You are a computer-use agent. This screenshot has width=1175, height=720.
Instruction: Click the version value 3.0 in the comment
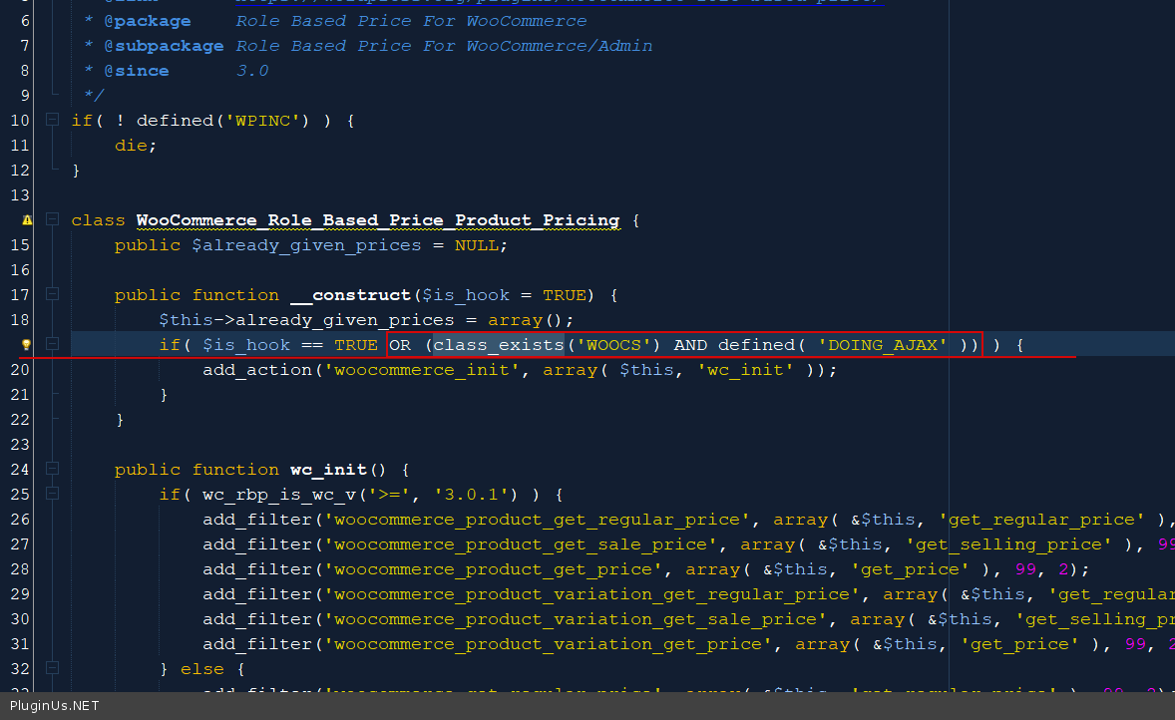tap(252, 71)
